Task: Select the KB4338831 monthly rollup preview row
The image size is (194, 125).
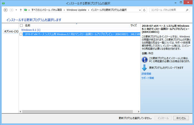Action: coord(82,34)
